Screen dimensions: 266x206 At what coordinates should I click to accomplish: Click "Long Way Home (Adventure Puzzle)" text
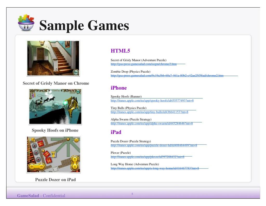click(135, 164)
